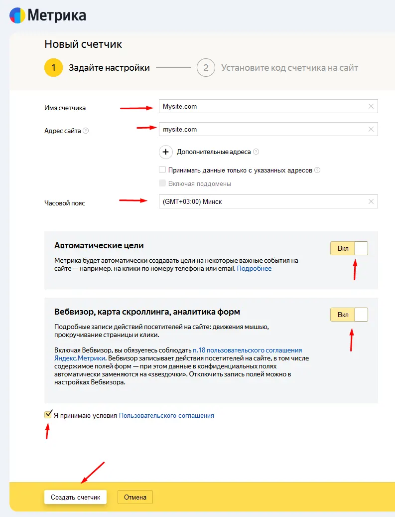395x517 pixels.
Task: Toggle Автоматические цели switch off
Action: [349, 248]
